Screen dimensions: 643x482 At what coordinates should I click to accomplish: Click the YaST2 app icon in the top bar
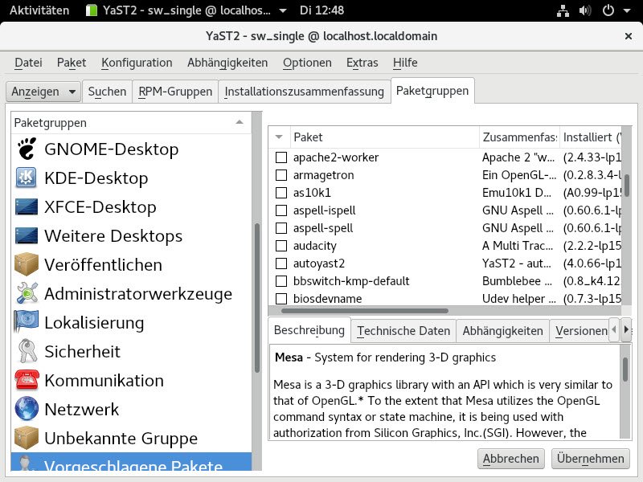[92, 10]
